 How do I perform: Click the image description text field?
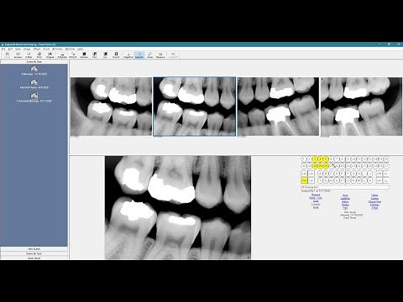click(x=345, y=187)
